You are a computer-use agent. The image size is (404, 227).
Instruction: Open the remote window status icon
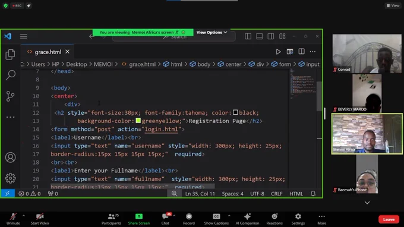[8, 194]
